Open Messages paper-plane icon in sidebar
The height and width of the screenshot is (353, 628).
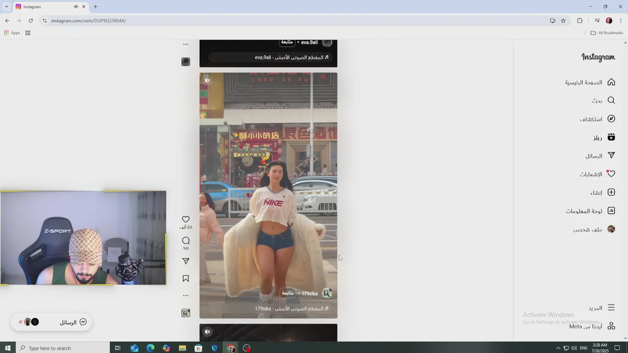(611, 155)
